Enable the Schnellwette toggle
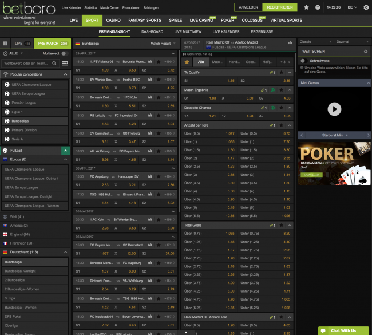 (x=303, y=60)
